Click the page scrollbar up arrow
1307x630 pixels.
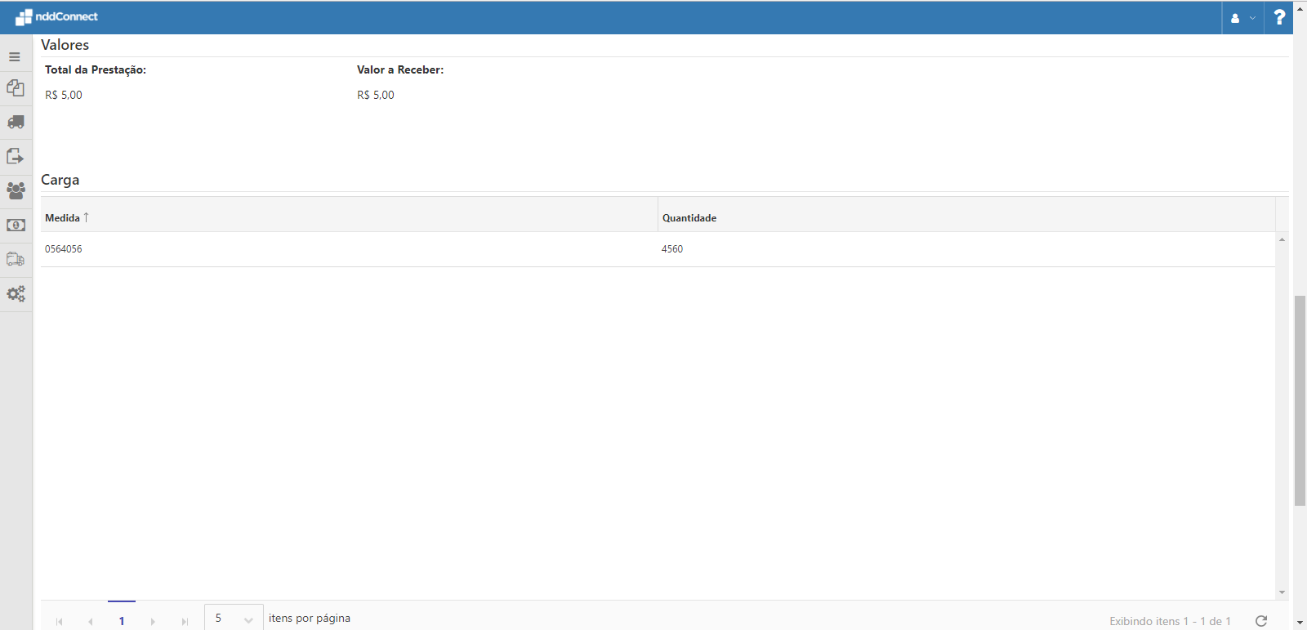tap(1300, 8)
